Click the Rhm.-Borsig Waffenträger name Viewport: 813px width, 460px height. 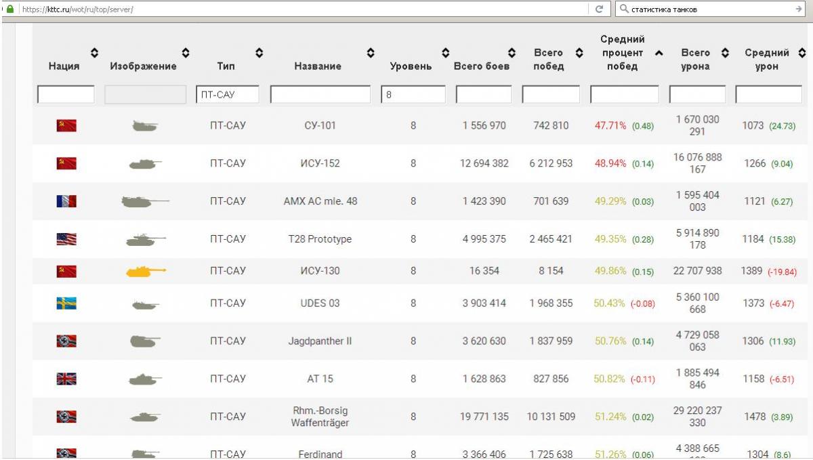click(320, 417)
